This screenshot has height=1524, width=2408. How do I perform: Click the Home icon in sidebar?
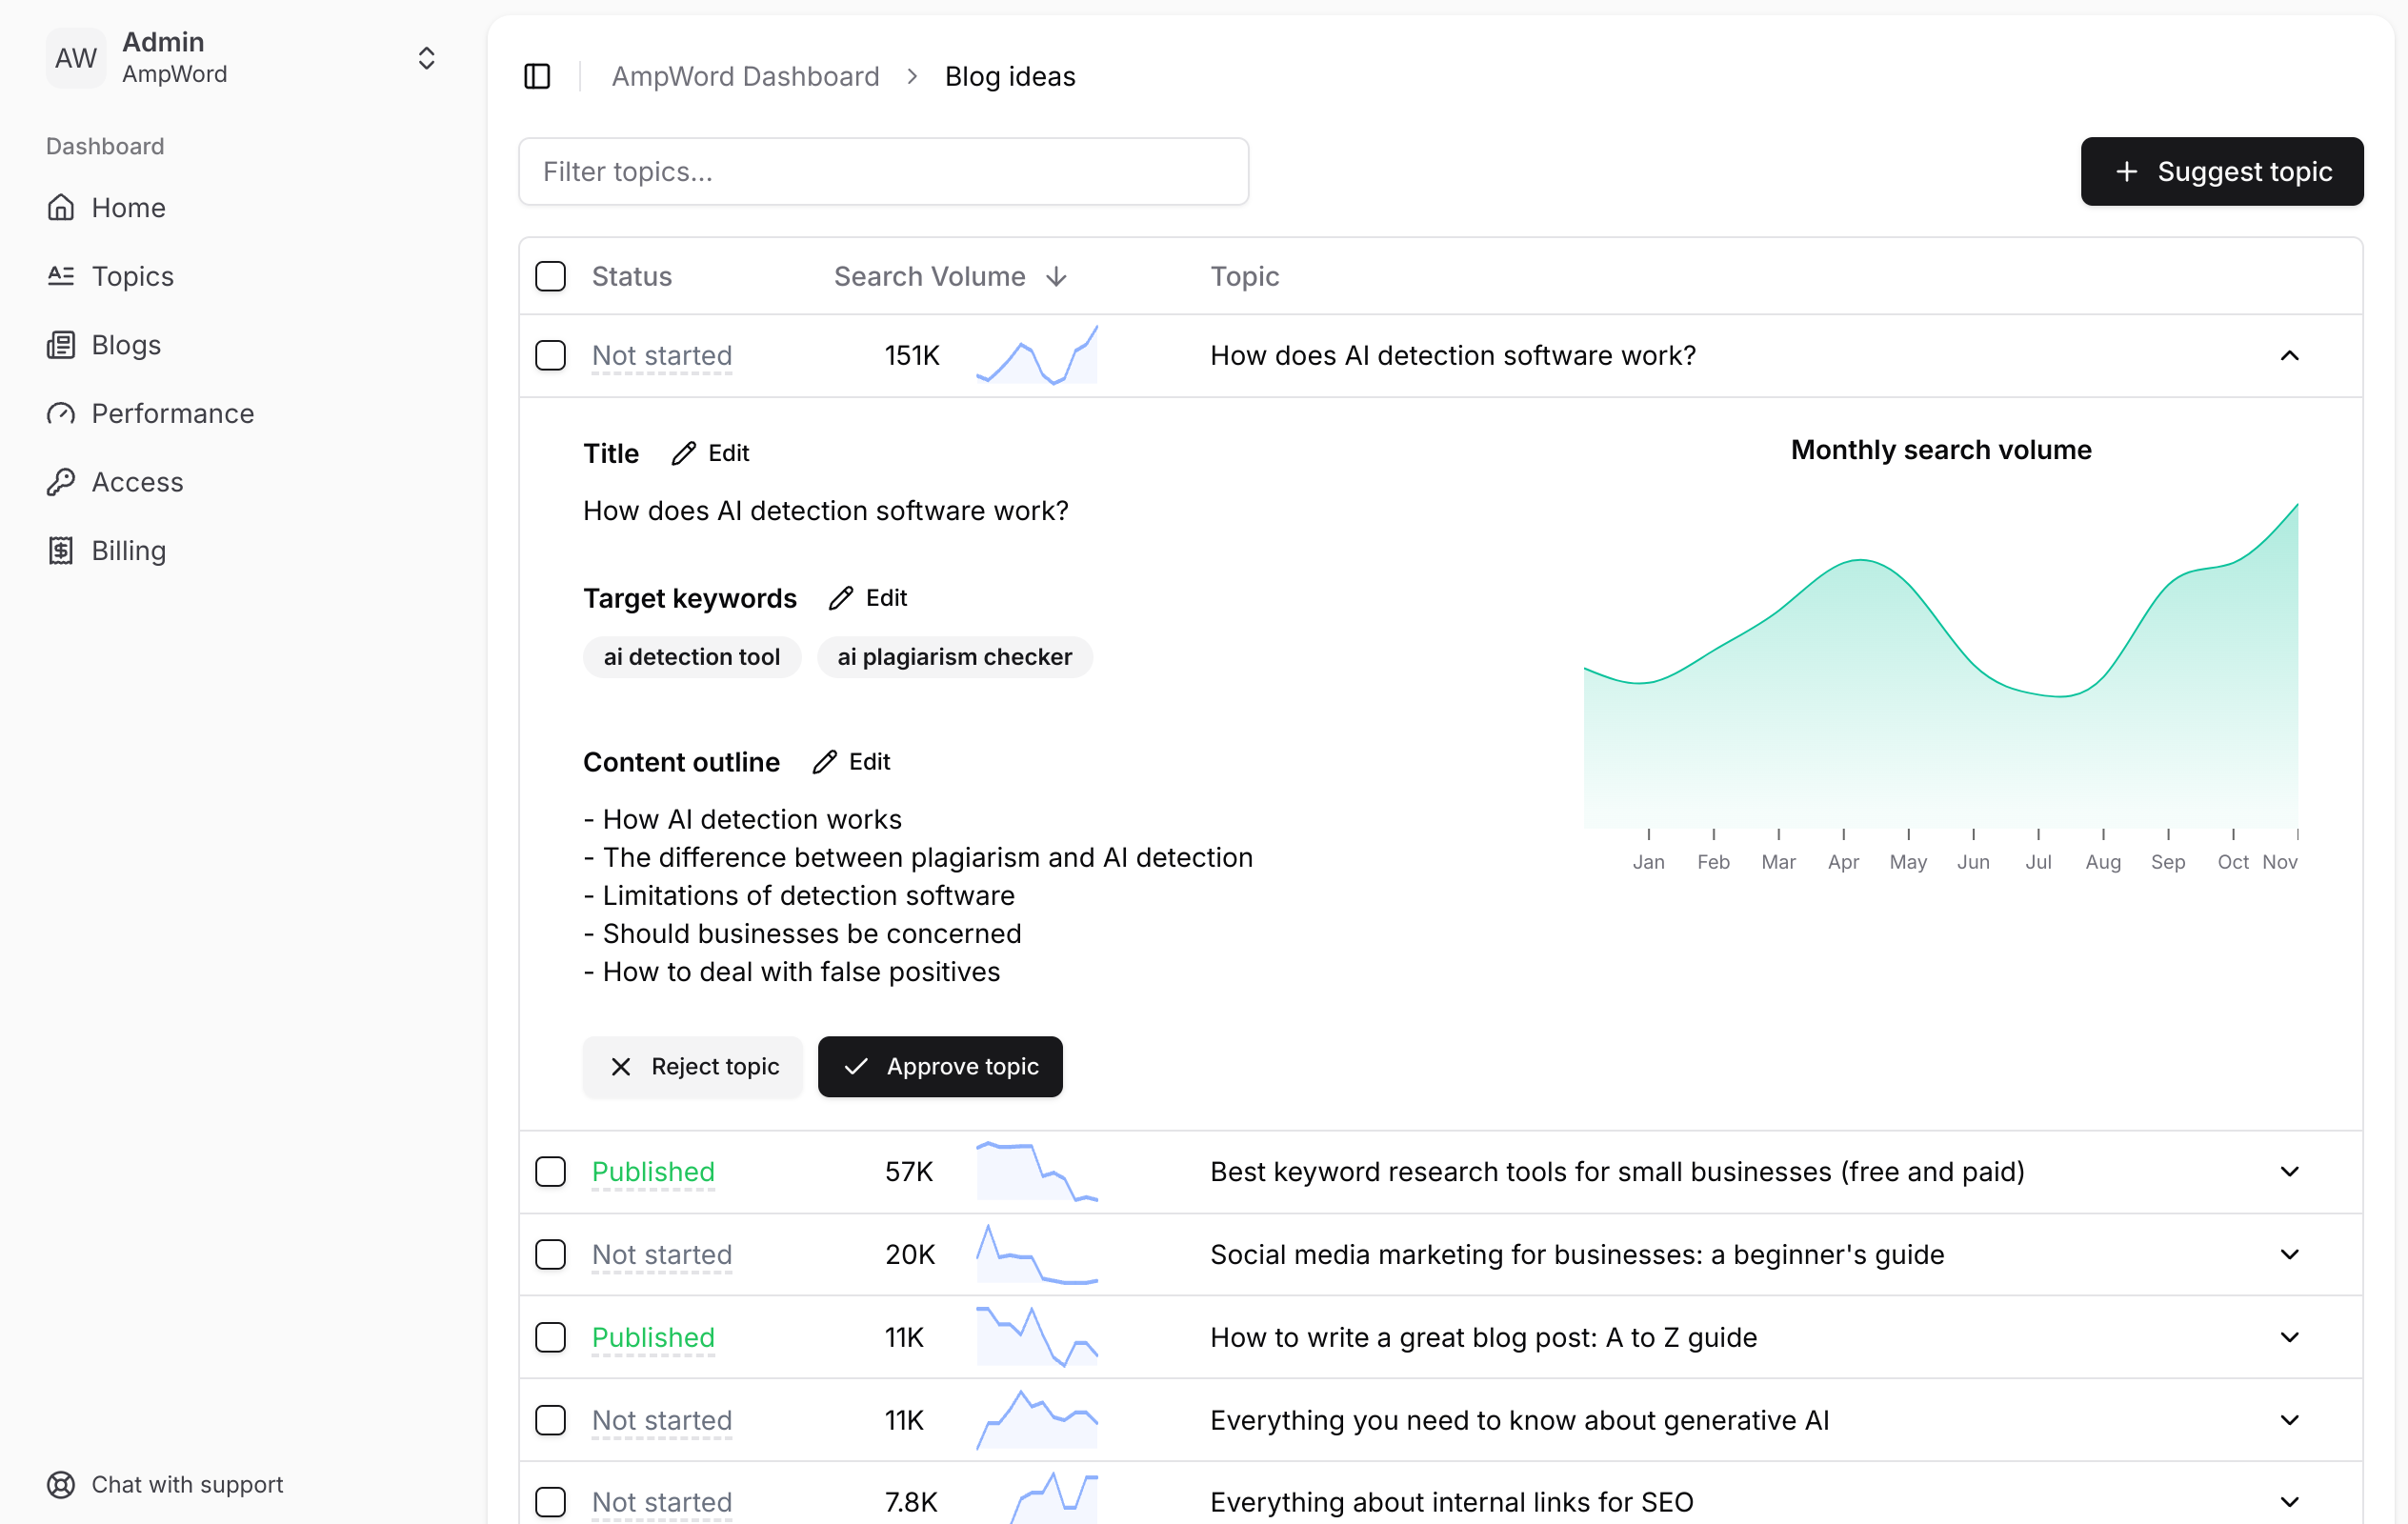(x=61, y=208)
